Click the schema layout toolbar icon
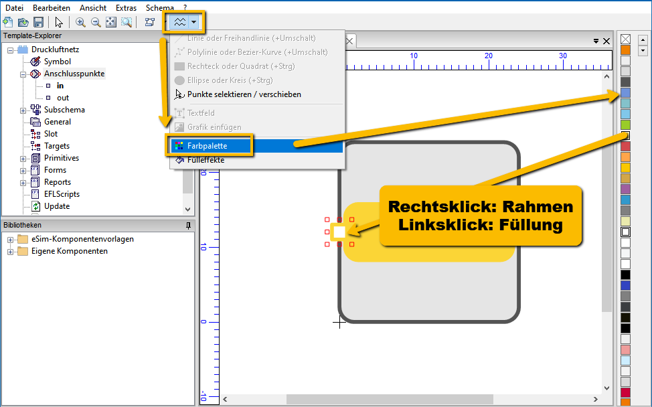 pos(150,22)
